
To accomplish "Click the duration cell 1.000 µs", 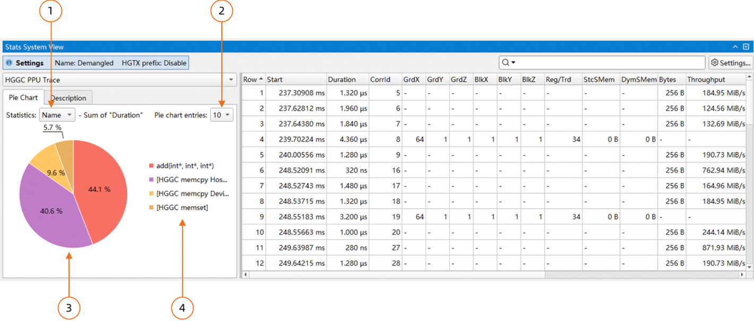I will point(348,233).
